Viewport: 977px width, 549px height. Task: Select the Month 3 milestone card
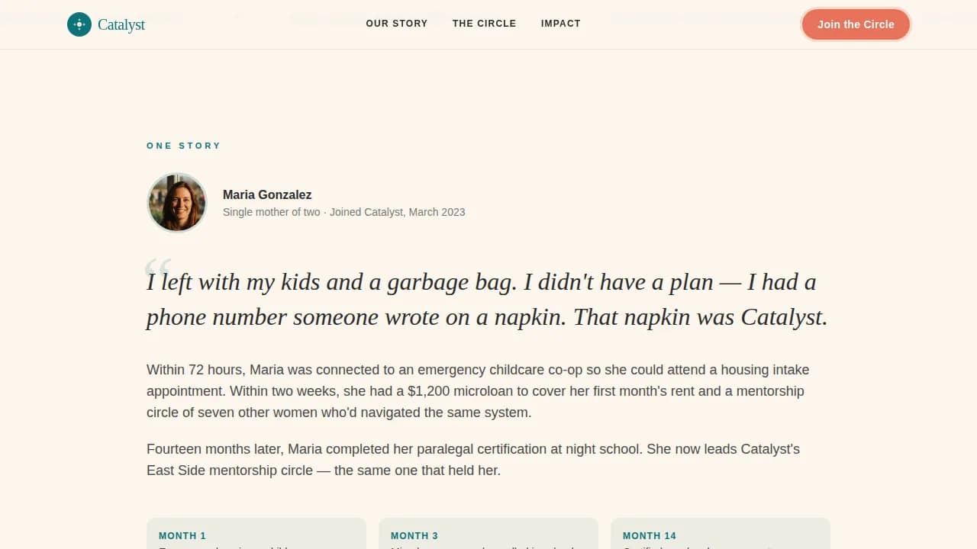coord(488,534)
